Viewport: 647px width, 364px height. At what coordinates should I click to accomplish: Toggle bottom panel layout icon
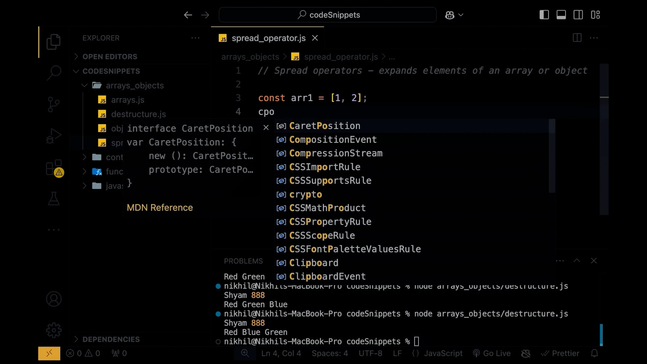(561, 15)
